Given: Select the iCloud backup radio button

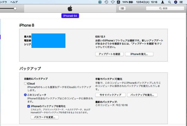Looking at the screenshot, I should [25, 84].
